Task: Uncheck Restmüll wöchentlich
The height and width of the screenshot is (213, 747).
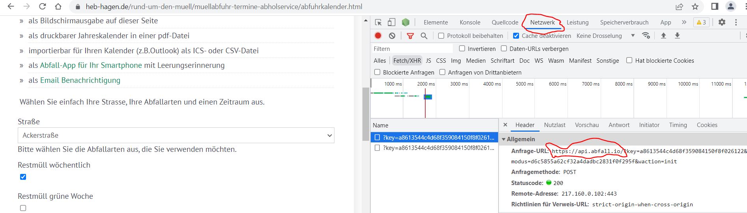Action: coord(23,177)
